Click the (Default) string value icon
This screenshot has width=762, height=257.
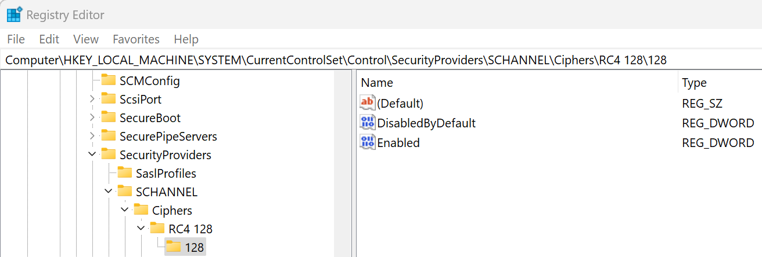pos(367,103)
